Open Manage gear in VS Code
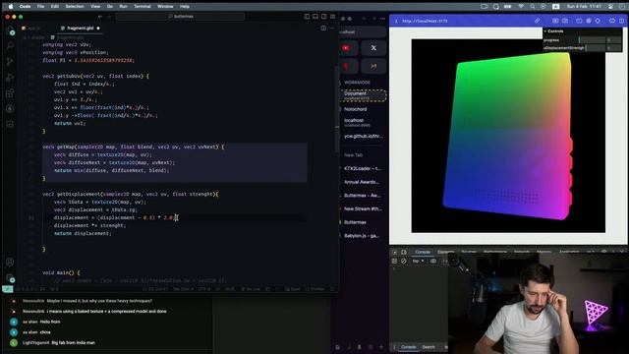This screenshot has width=629, height=354. (10, 277)
